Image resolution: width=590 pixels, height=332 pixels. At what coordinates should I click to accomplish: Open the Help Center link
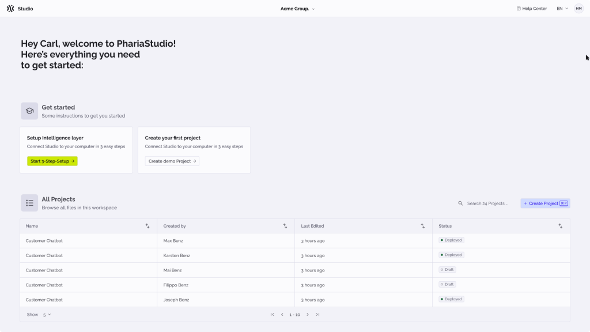[x=532, y=8]
